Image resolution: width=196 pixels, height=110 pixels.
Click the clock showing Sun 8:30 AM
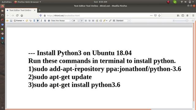click(x=100, y=2)
